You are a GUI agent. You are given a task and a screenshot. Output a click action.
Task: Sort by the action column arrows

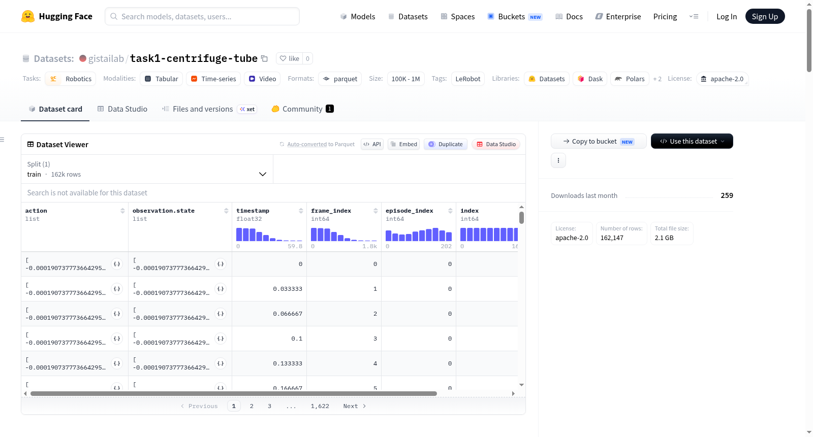pos(122,211)
